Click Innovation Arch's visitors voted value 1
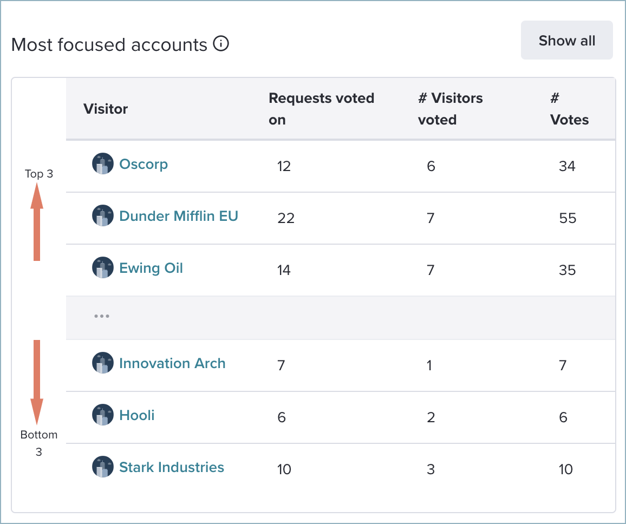This screenshot has height=524, width=626. (x=429, y=365)
